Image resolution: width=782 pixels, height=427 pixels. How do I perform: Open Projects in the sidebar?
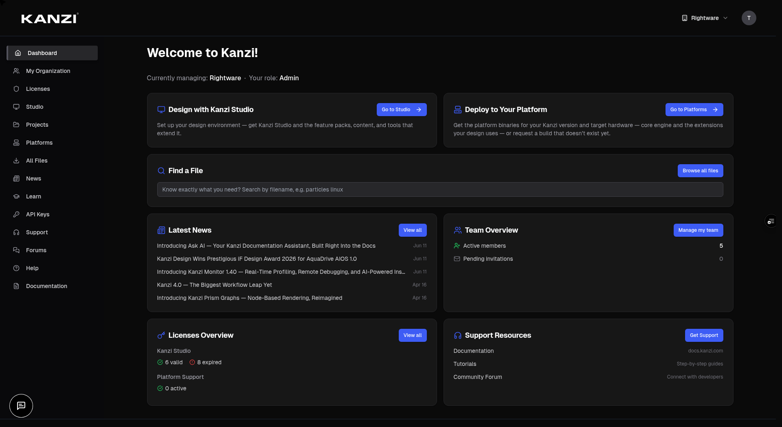click(52, 125)
